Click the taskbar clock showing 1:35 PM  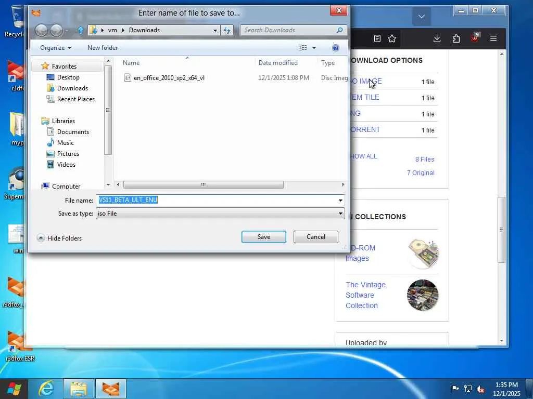506,389
